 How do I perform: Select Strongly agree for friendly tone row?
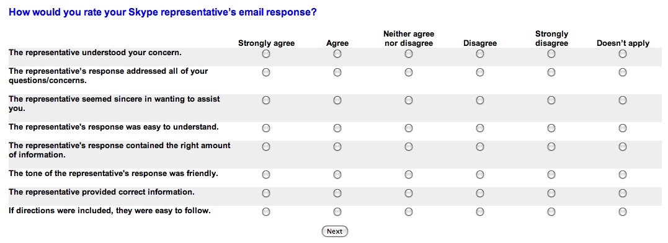tap(266, 174)
